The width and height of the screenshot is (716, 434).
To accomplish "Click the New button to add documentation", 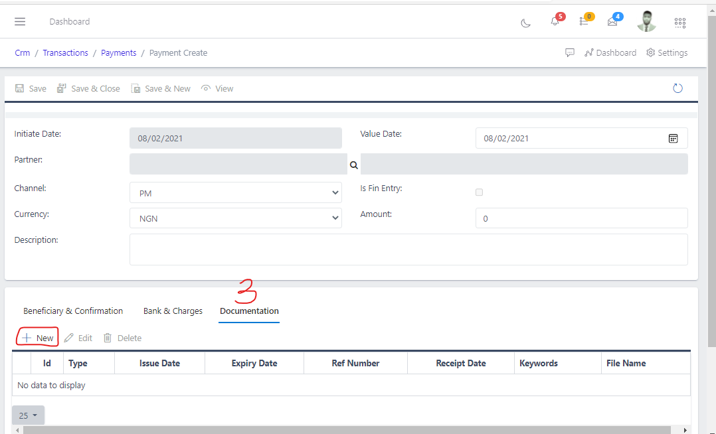I will (37, 337).
